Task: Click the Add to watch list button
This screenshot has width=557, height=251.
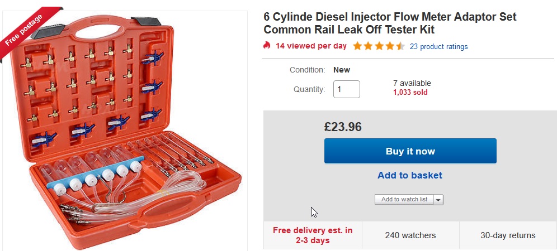Action: (x=404, y=200)
